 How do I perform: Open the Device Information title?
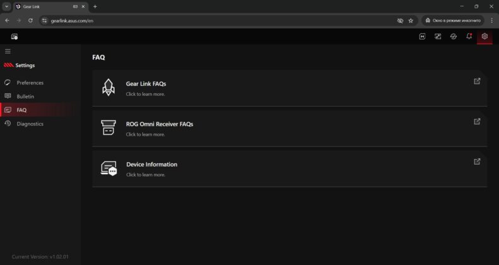click(152, 165)
